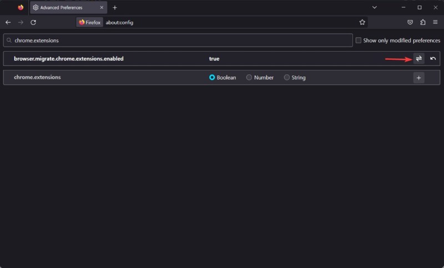Add the new chrome.extensions preference
Image resolution: width=444 pixels, height=268 pixels.
pyautogui.click(x=419, y=78)
